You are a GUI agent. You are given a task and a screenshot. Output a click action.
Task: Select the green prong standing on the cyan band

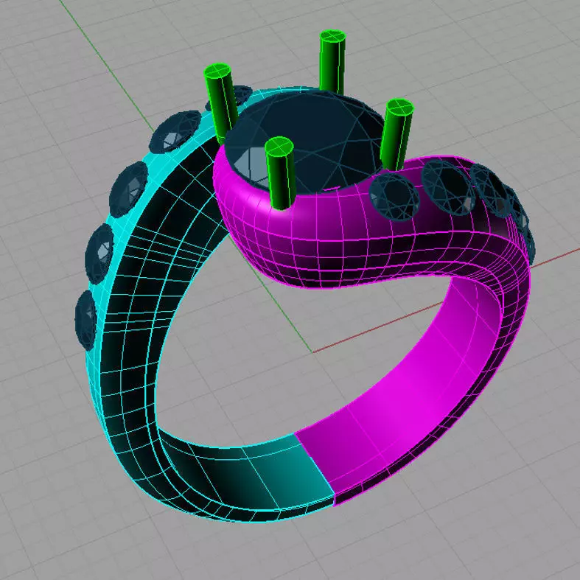point(221,104)
